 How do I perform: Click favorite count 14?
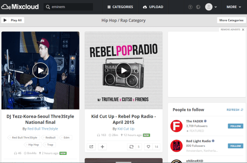156,147
